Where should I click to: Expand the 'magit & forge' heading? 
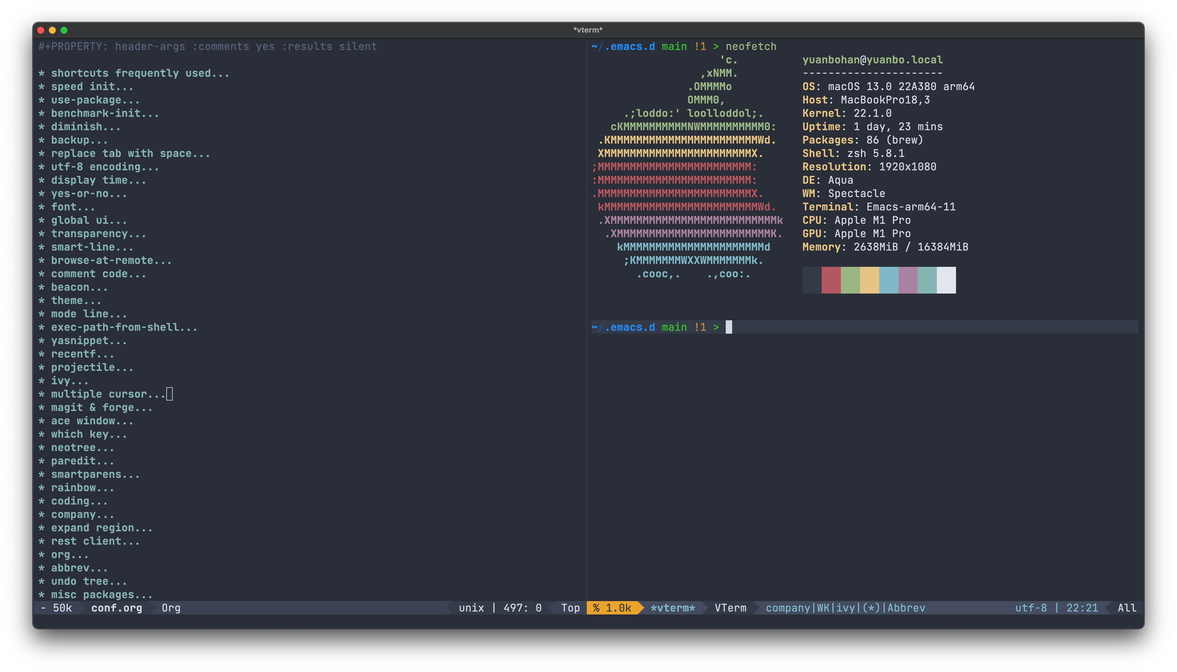click(101, 408)
